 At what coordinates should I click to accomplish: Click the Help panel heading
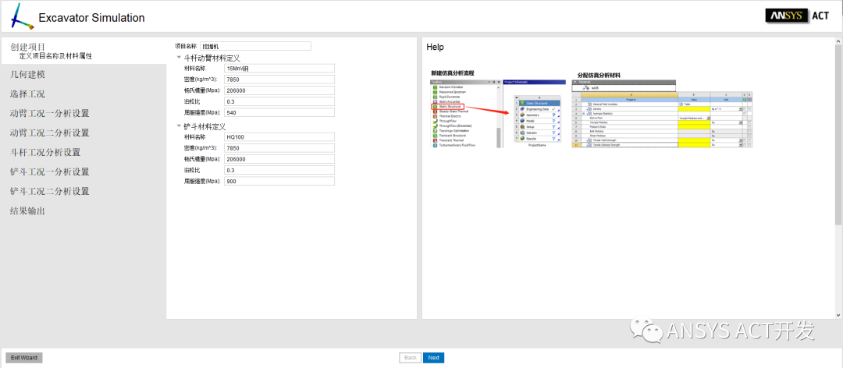435,48
